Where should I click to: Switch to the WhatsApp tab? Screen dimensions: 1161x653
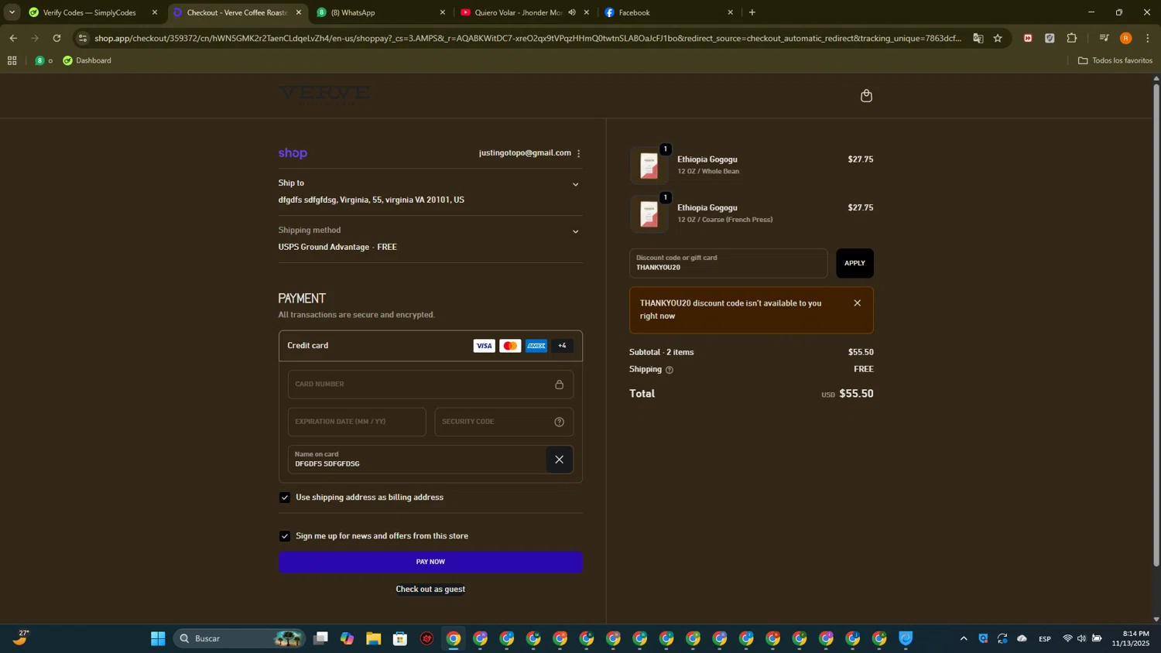(x=378, y=12)
